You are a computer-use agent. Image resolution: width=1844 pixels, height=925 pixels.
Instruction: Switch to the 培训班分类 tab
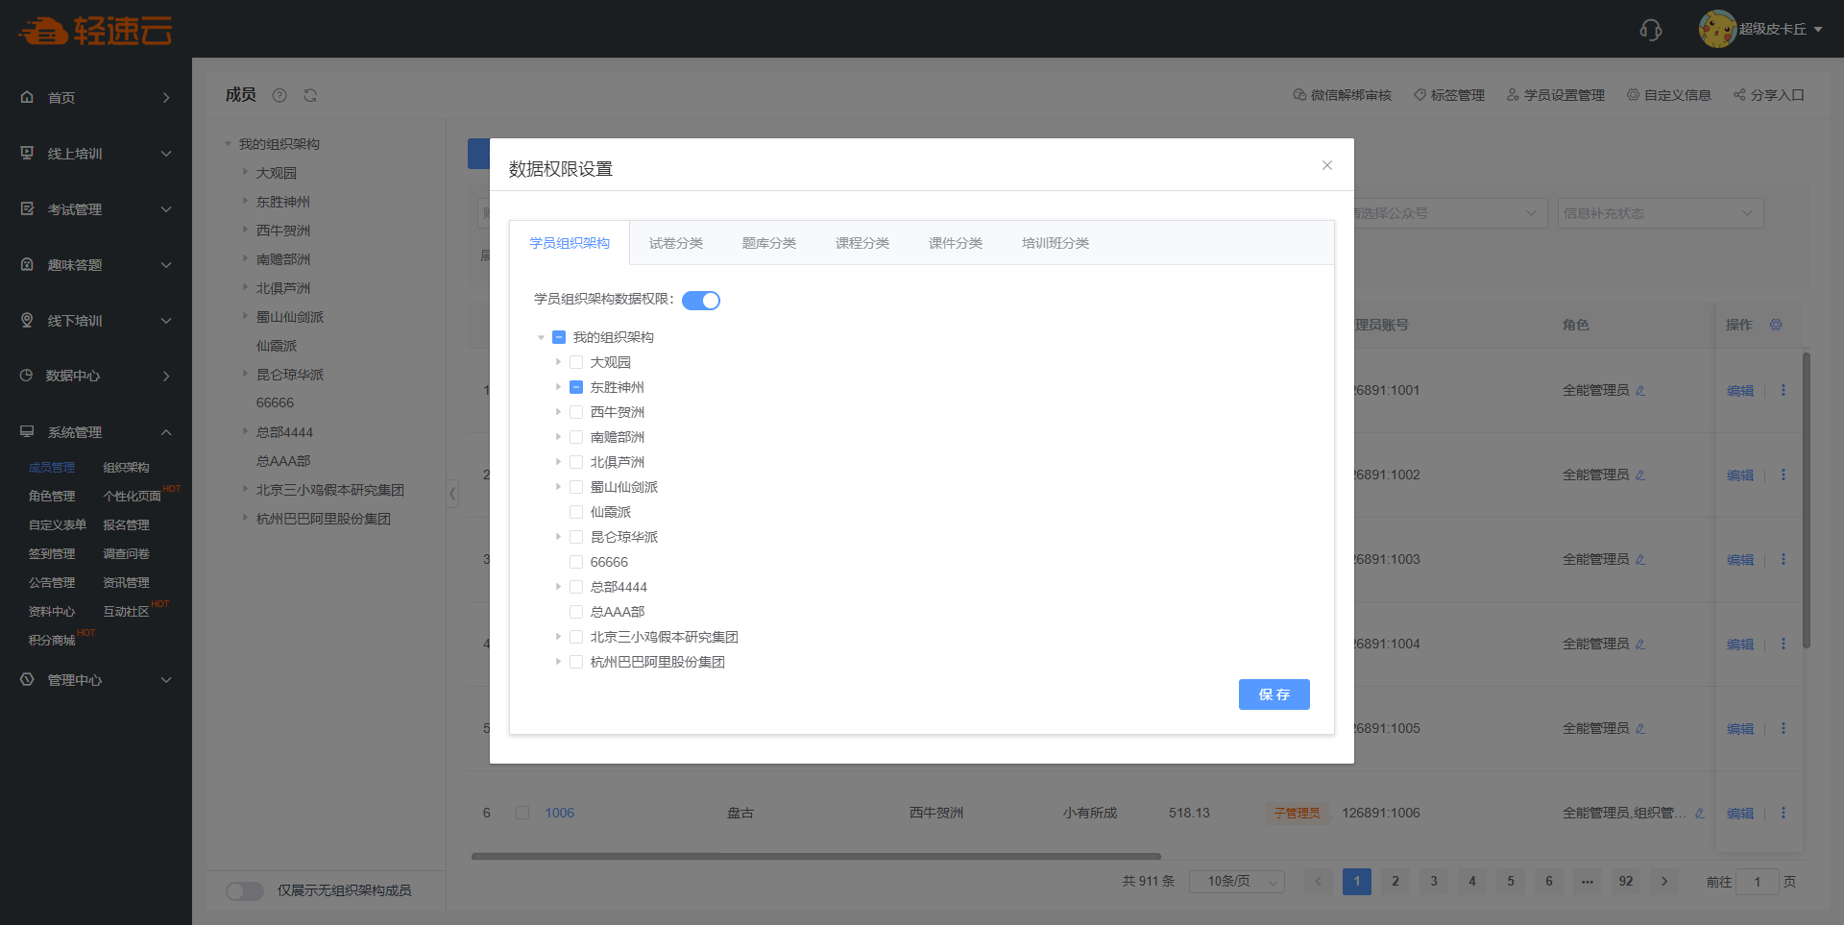(1055, 243)
